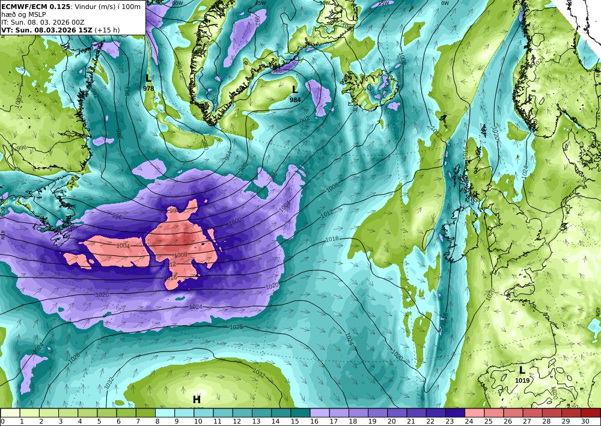This screenshot has height=426, width=601.
Task: Pick the legend swatch between 29 and 30
Action: pos(572,413)
